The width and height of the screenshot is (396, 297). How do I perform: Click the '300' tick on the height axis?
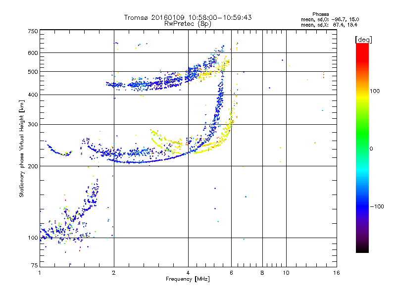coord(33,124)
